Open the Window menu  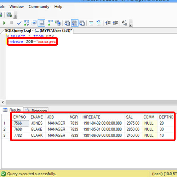(x=17, y=7)
